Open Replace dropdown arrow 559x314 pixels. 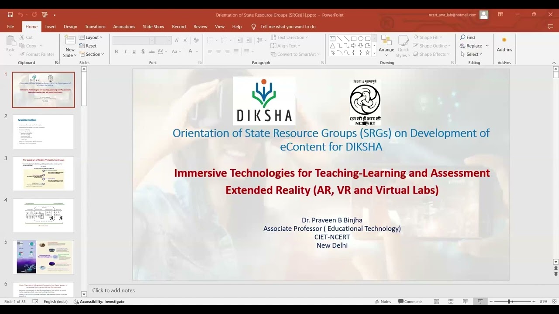click(x=487, y=46)
